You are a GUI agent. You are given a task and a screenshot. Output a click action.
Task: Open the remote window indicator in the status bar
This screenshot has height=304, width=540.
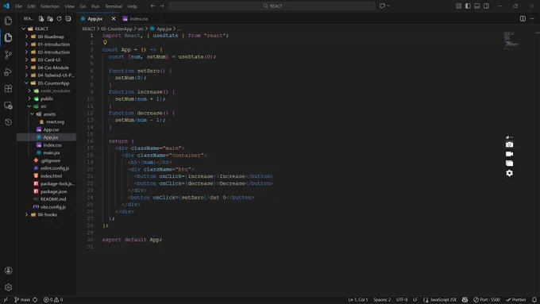[6, 299]
